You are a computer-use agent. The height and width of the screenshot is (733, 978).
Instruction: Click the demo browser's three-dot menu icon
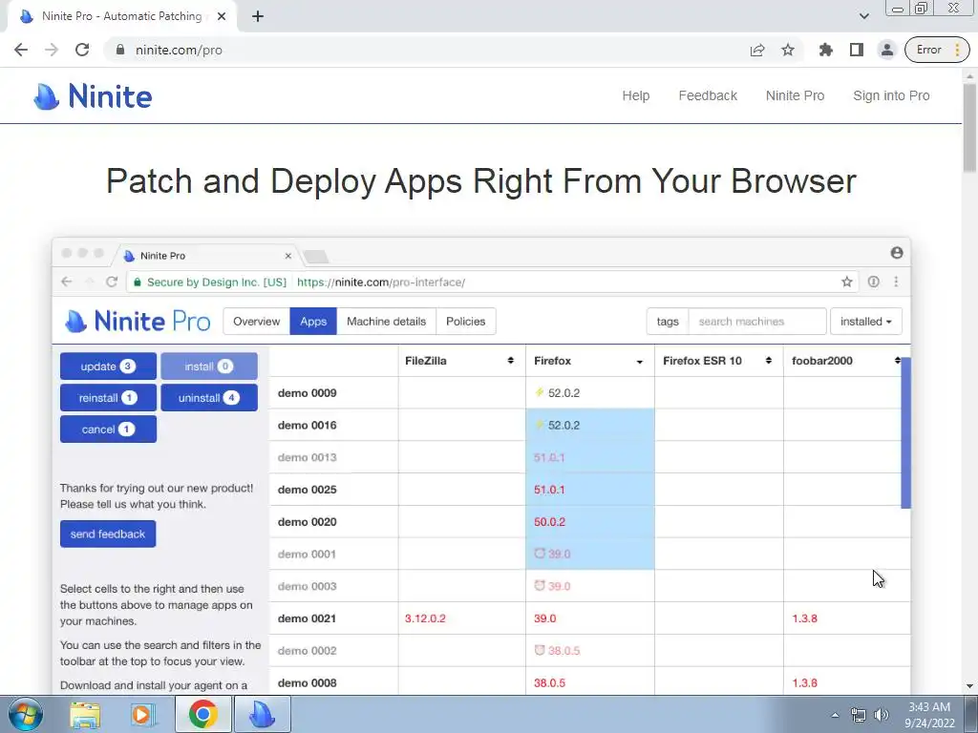(896, 282)
